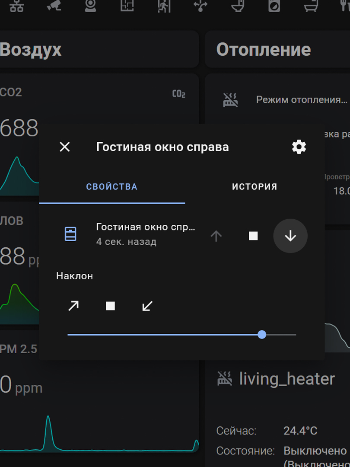Click the 24.4°C current temperature value

coord(300,431)
